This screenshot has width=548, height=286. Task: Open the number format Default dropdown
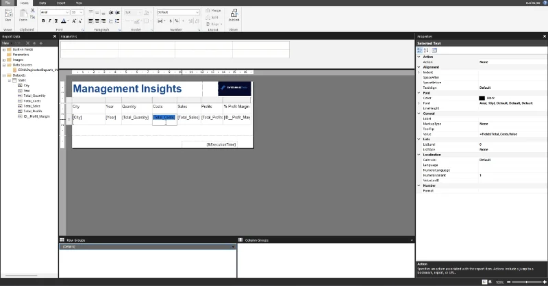coord(197,12)
